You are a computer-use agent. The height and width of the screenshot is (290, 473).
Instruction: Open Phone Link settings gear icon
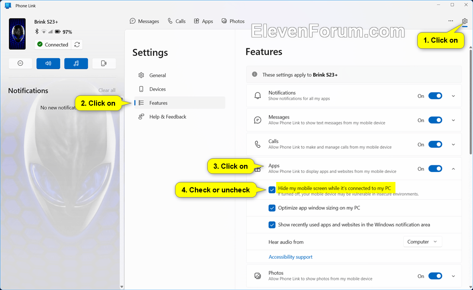pyautogui.click(x=464, y=21)
